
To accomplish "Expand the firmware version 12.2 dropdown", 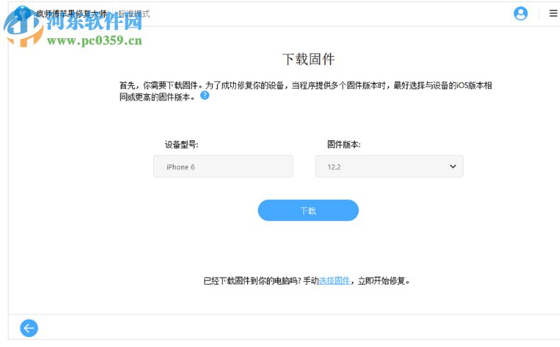I will [x=389, y=166].
